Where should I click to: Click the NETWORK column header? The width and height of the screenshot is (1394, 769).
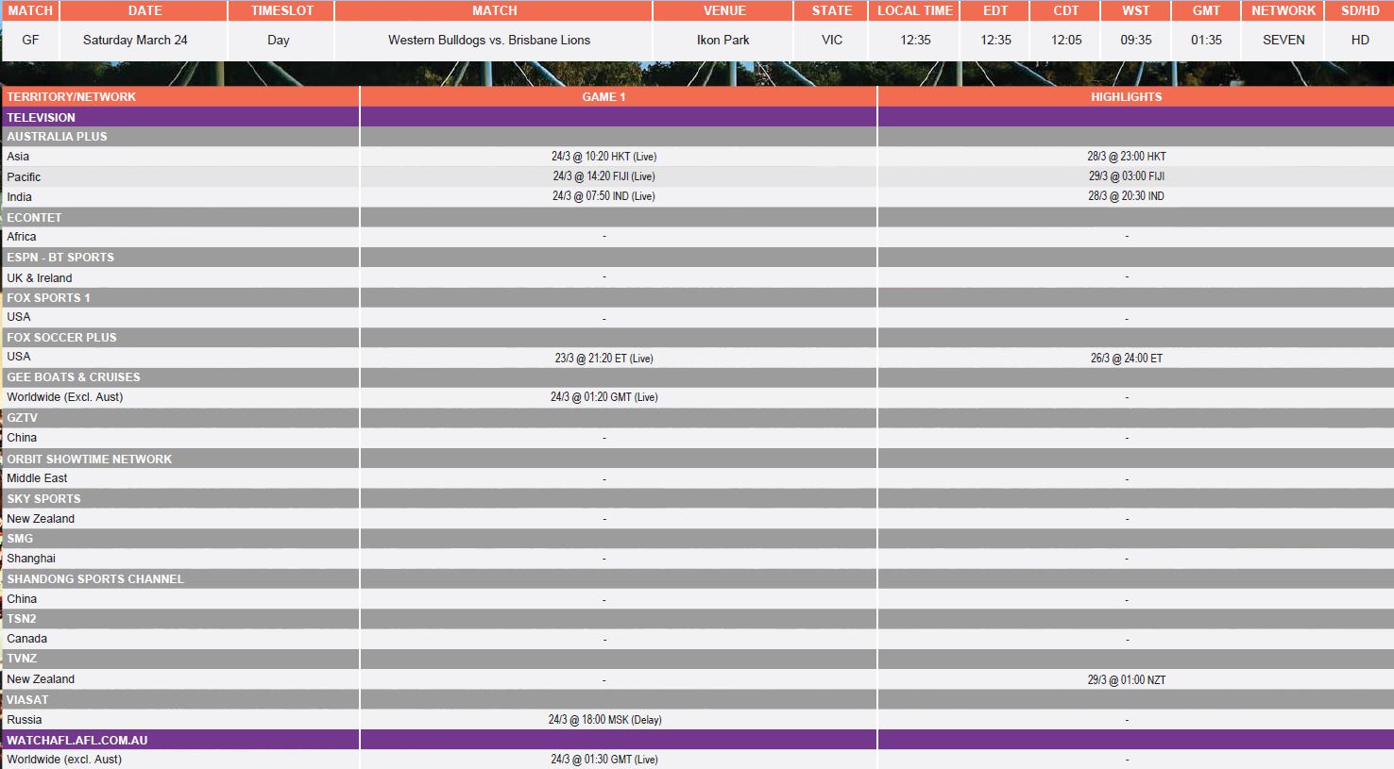pyautogui.click(x=1283, y=10)
